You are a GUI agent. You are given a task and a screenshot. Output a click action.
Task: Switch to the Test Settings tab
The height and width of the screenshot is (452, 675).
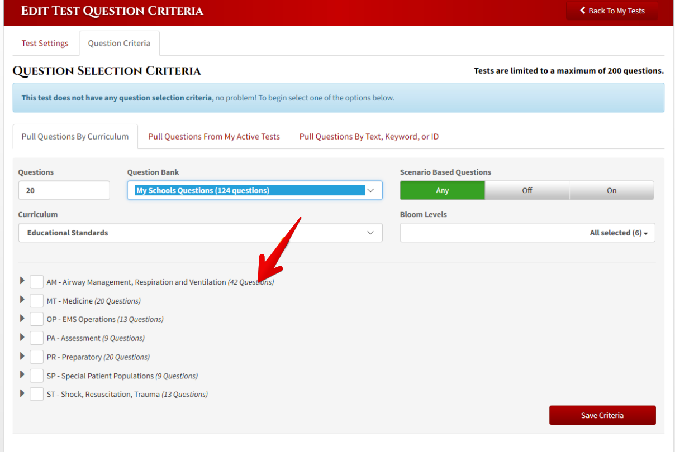click(45, 43)
